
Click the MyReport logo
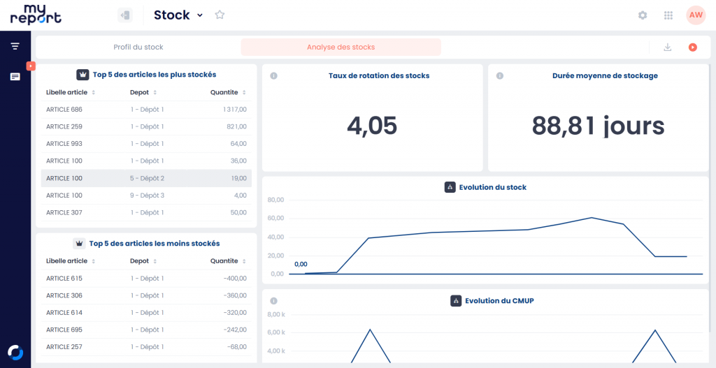(x=36, y=14)
